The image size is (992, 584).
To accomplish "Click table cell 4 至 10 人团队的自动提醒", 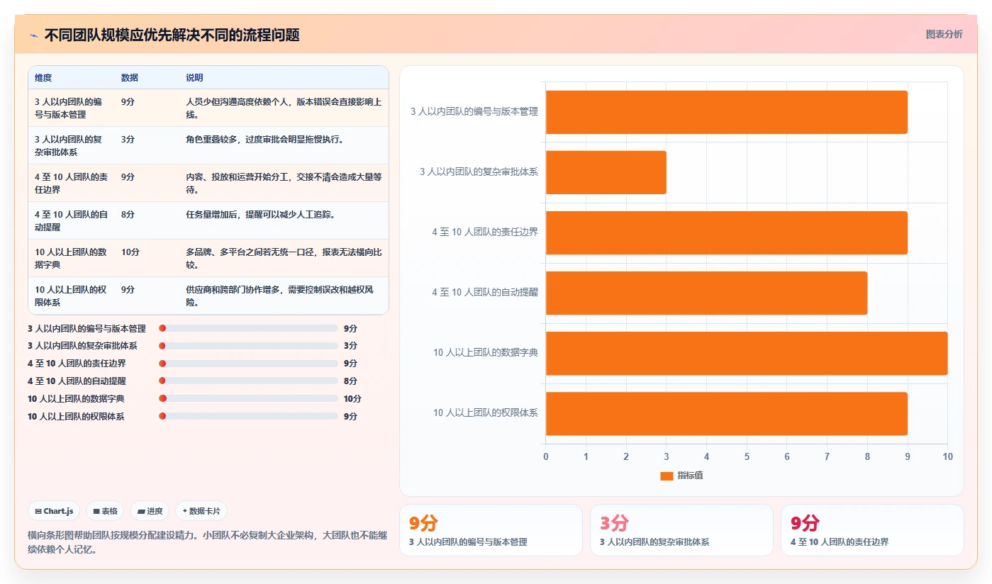I will coord(71,220).
